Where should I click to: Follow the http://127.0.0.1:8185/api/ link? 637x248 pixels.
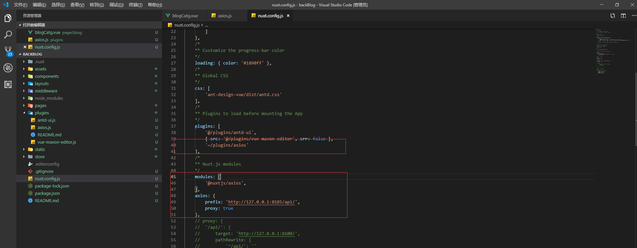pos(262,202)
